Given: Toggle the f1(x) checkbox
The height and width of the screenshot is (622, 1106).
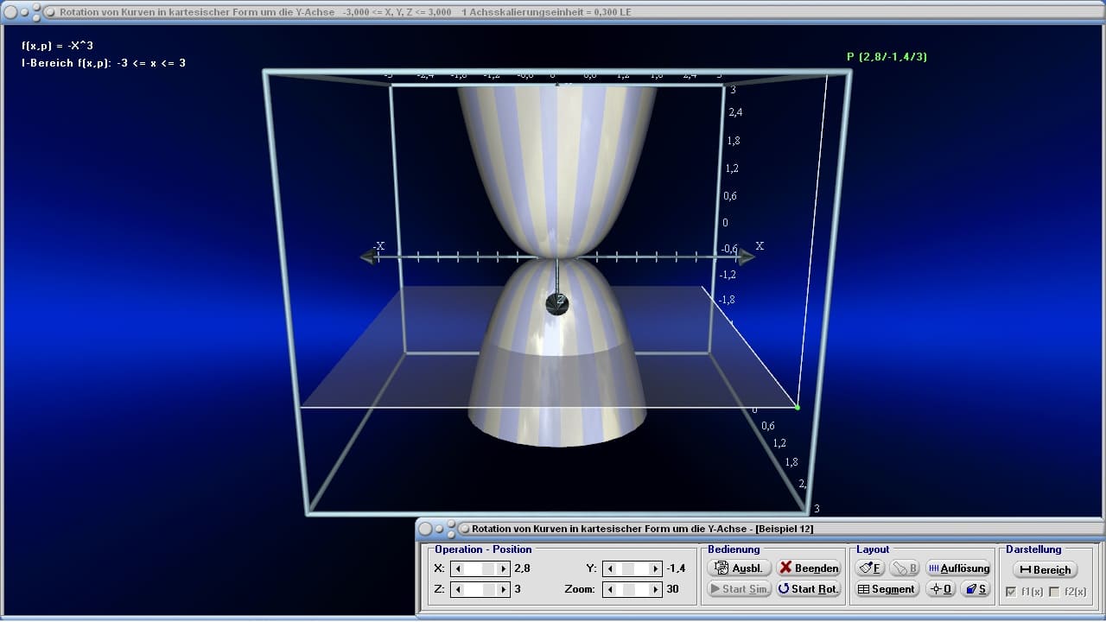Looking at the screenshot, I should 1011,592.
